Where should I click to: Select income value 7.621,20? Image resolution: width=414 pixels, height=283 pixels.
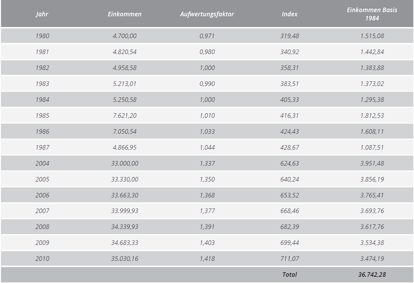tap(125, 116)
